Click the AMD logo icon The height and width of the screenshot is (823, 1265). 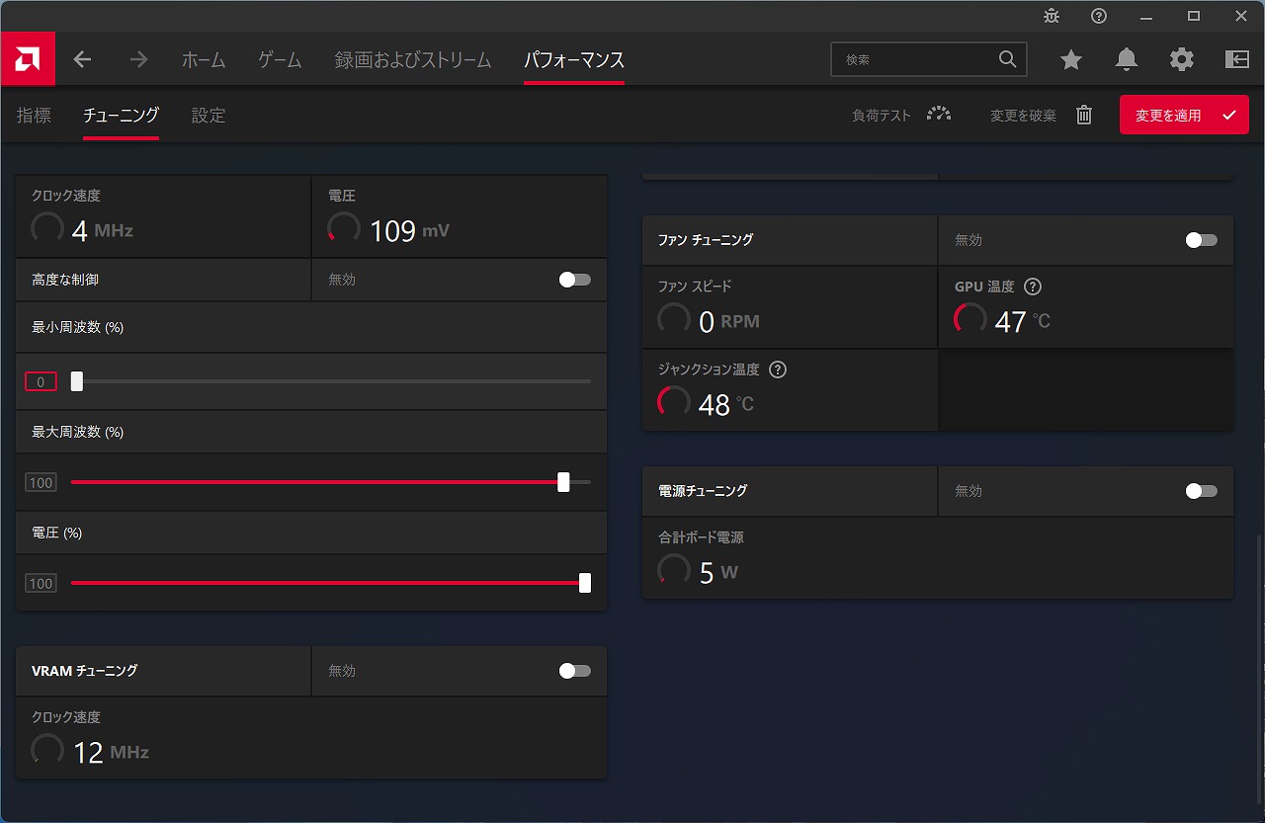(x=28, y=59)
